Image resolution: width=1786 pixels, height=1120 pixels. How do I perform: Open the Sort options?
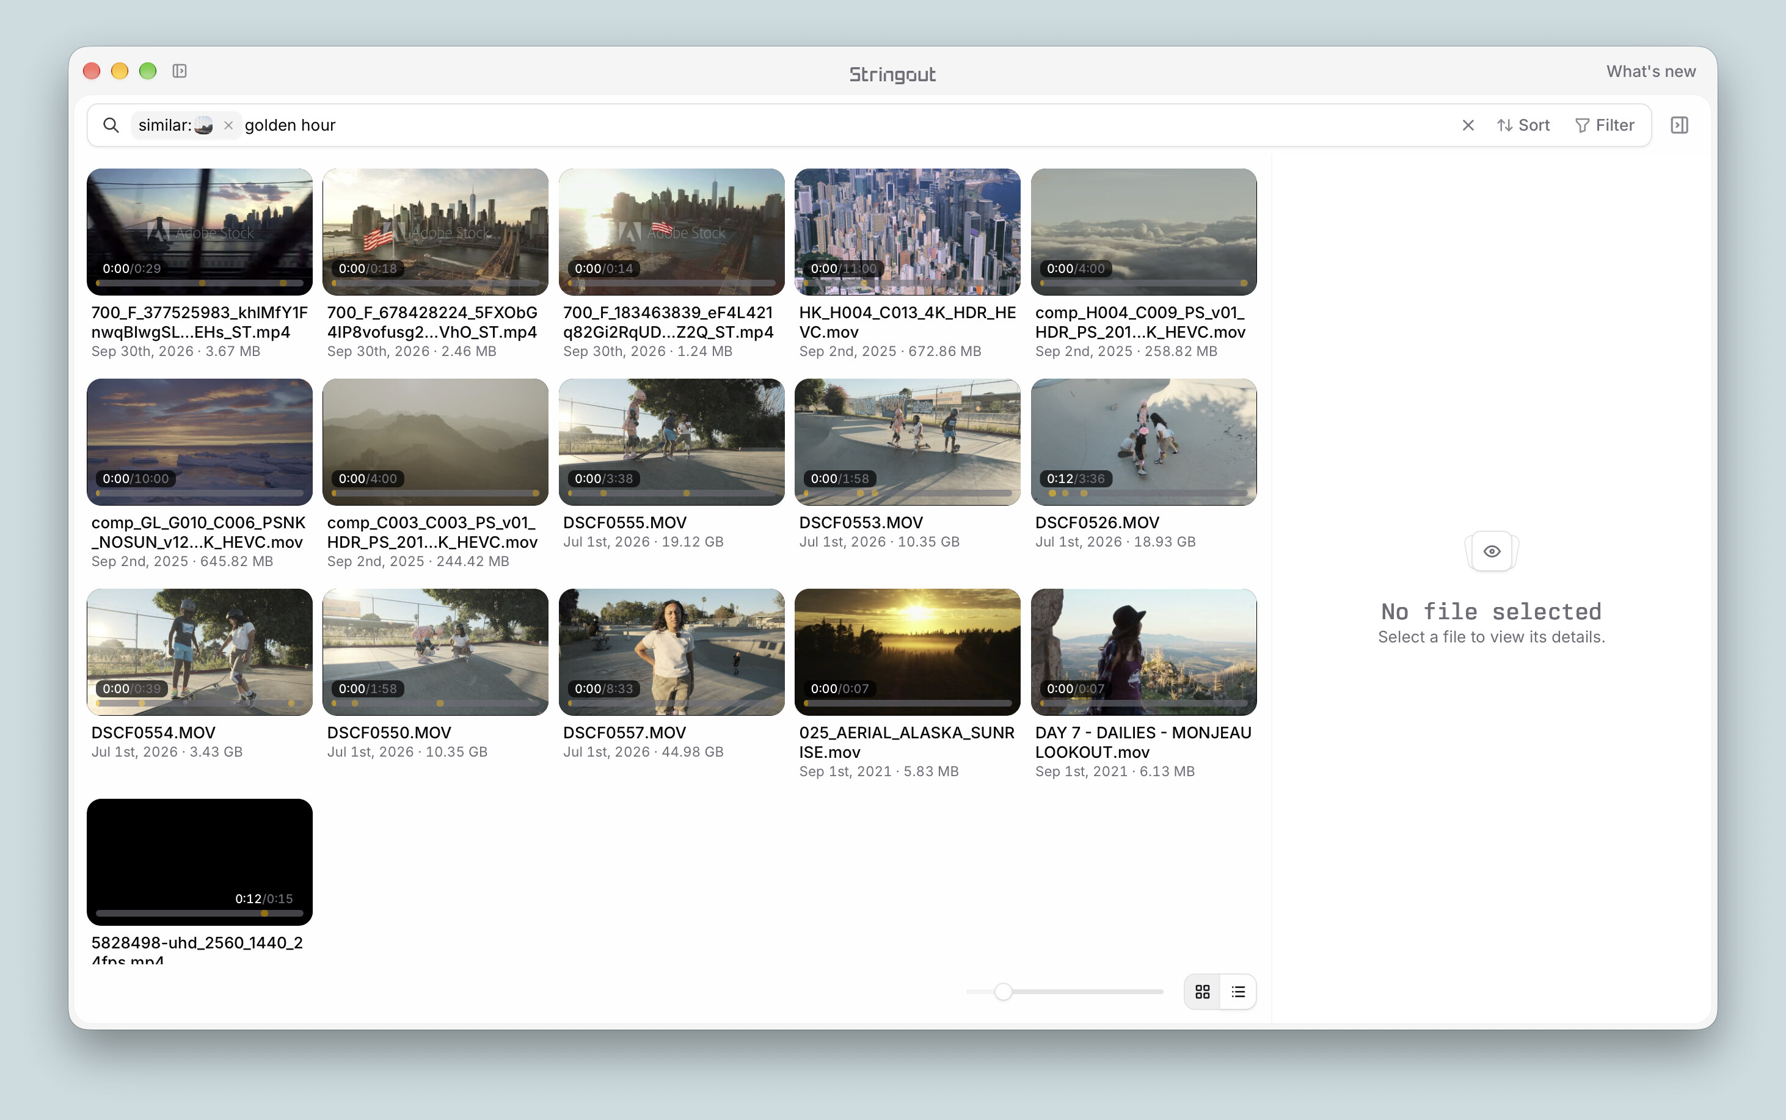tap(1523, 125)
